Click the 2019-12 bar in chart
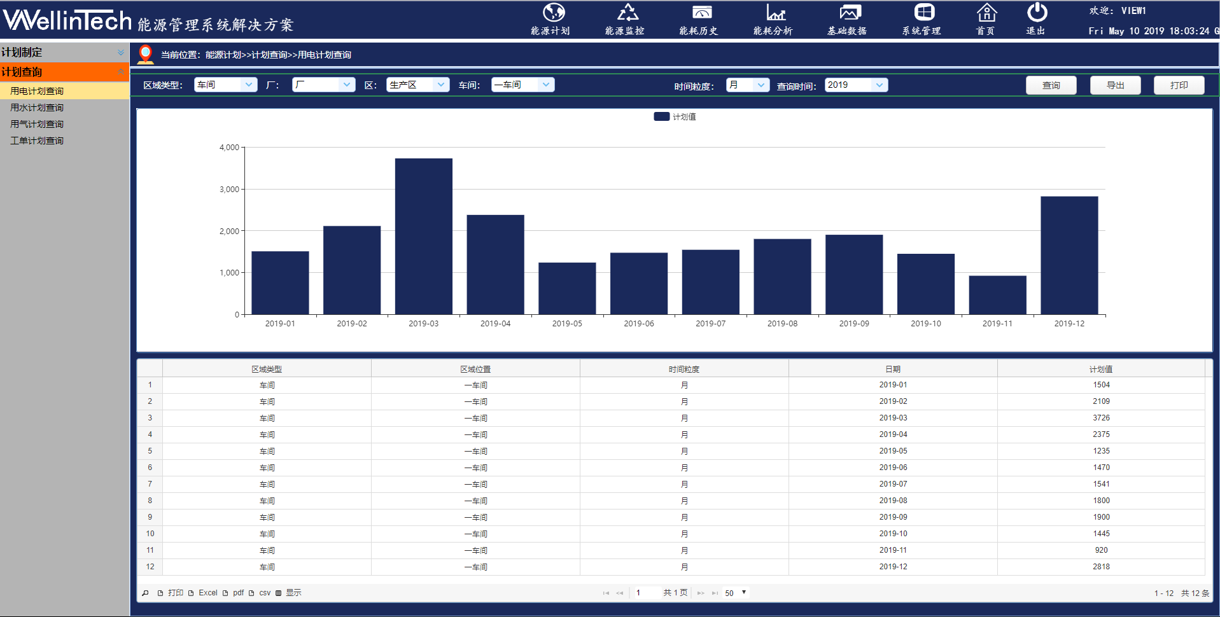The height and width of the screenshot is (617, 1220). tap(1069, 256)
